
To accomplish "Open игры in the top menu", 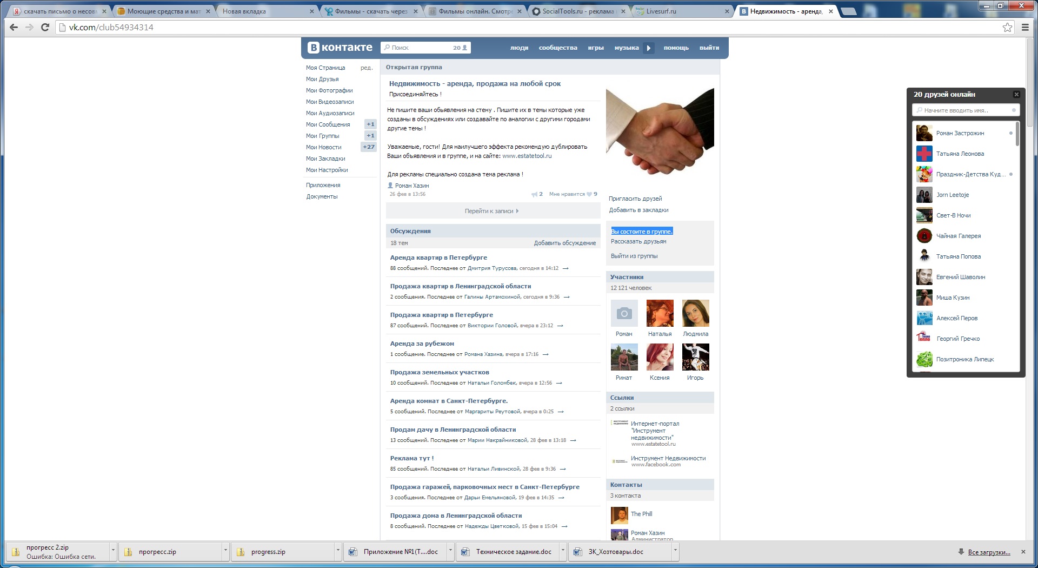I will [596, 48].
